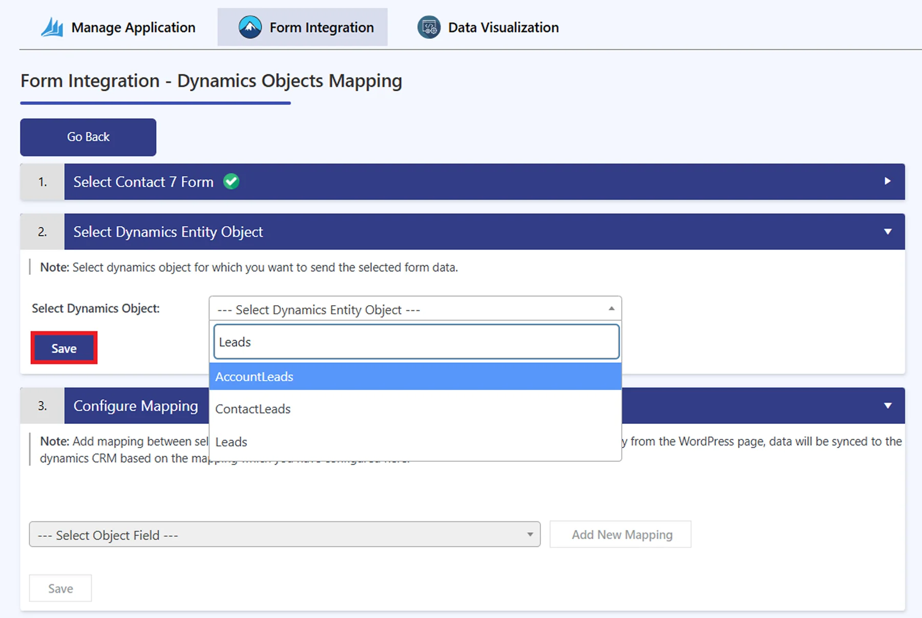Click the highlighted Save button
The height and width of the screenshot is (618, 922).
(64, 348)
